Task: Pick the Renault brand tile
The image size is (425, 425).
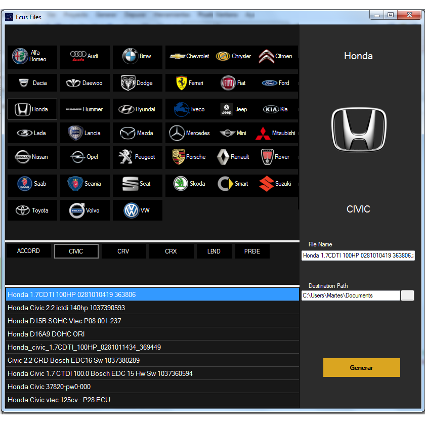Action: (x=233, y=157)
